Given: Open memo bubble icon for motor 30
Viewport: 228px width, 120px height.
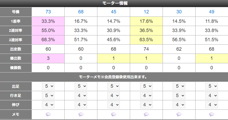Looking at the screenshot, I should click(x=179, y=114).
